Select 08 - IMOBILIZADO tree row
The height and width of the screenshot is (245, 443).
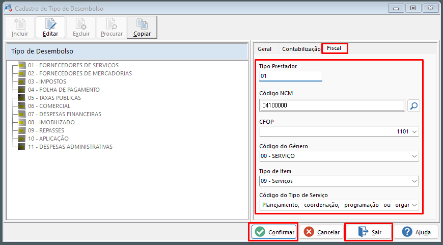point(51,122)
